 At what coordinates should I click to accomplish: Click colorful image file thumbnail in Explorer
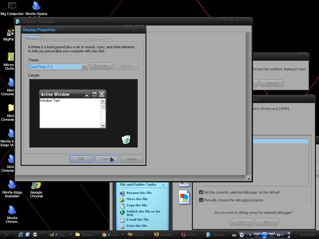184,197
